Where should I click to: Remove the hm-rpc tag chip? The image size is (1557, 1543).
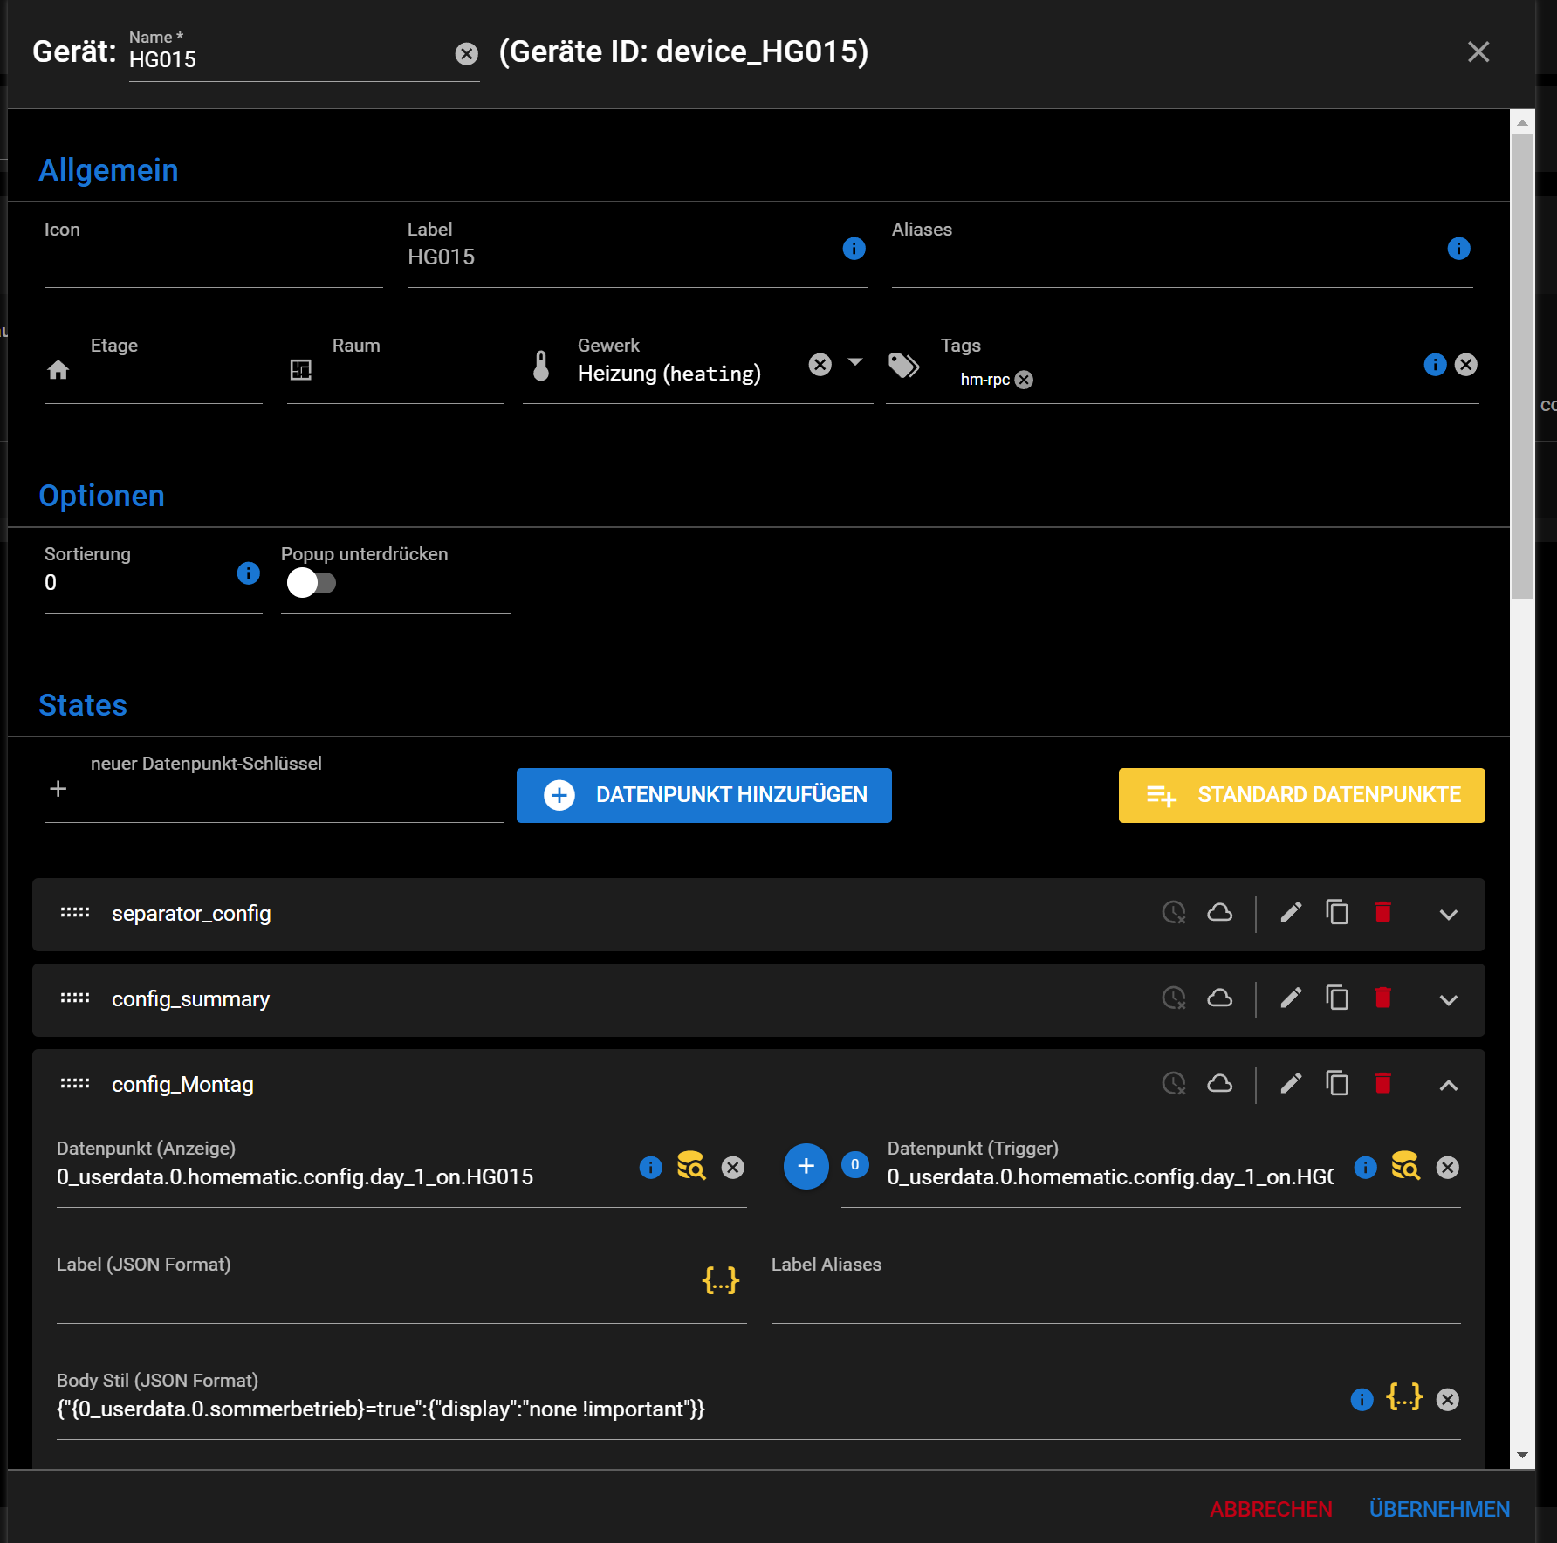point(1025,380)
